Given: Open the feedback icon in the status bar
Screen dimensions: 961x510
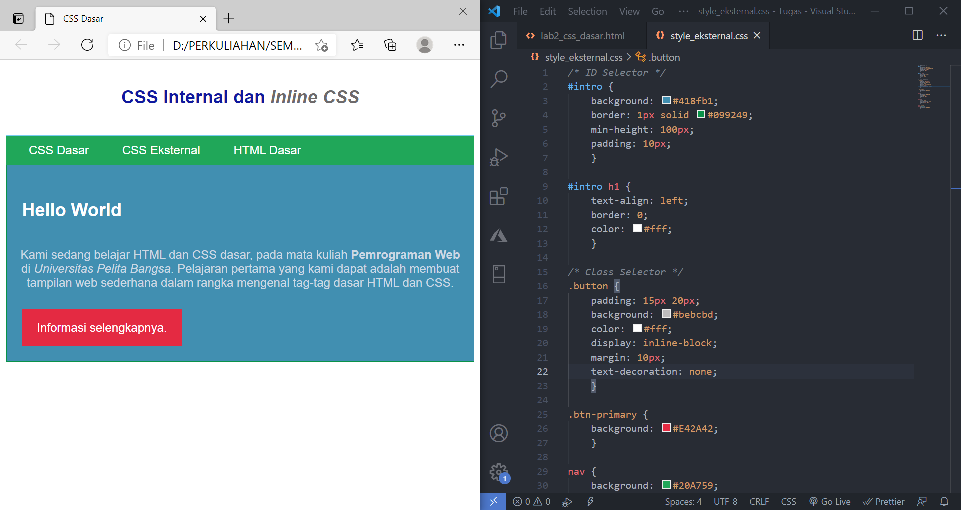Looking at the screenshot, I should 922,501.
